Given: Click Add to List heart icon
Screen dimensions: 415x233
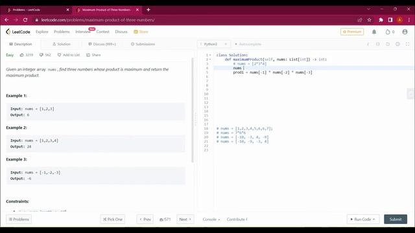Looking at the screenshot, I should pos(59,55).
